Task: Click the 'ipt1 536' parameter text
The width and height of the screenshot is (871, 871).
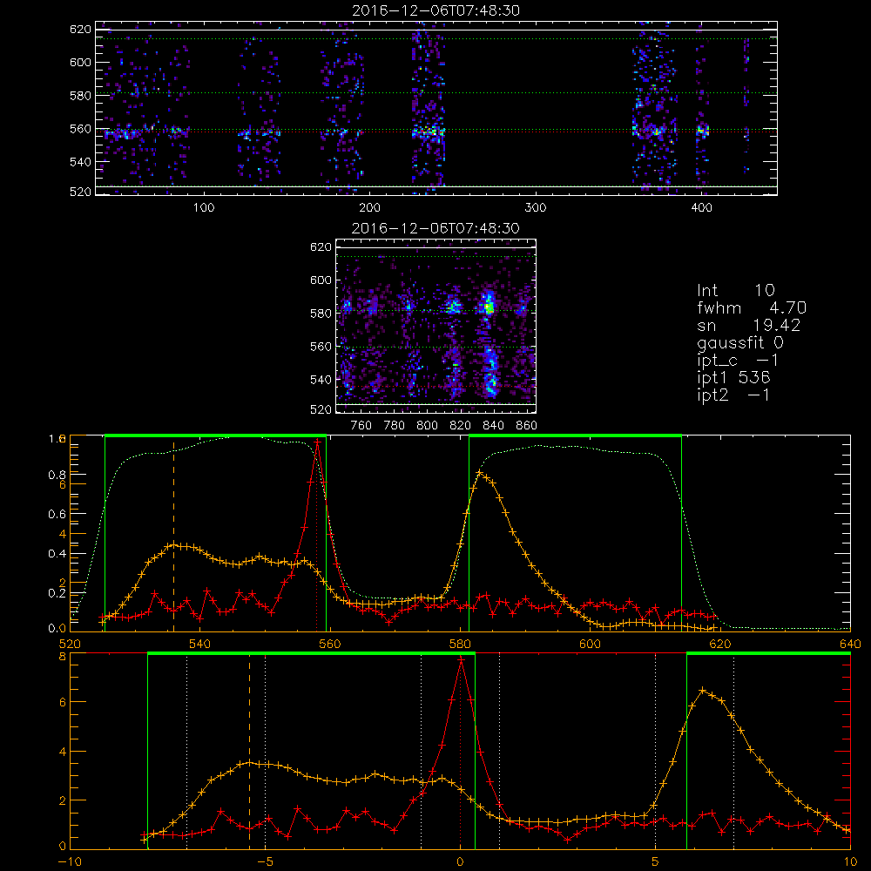Action: [733, 378]
